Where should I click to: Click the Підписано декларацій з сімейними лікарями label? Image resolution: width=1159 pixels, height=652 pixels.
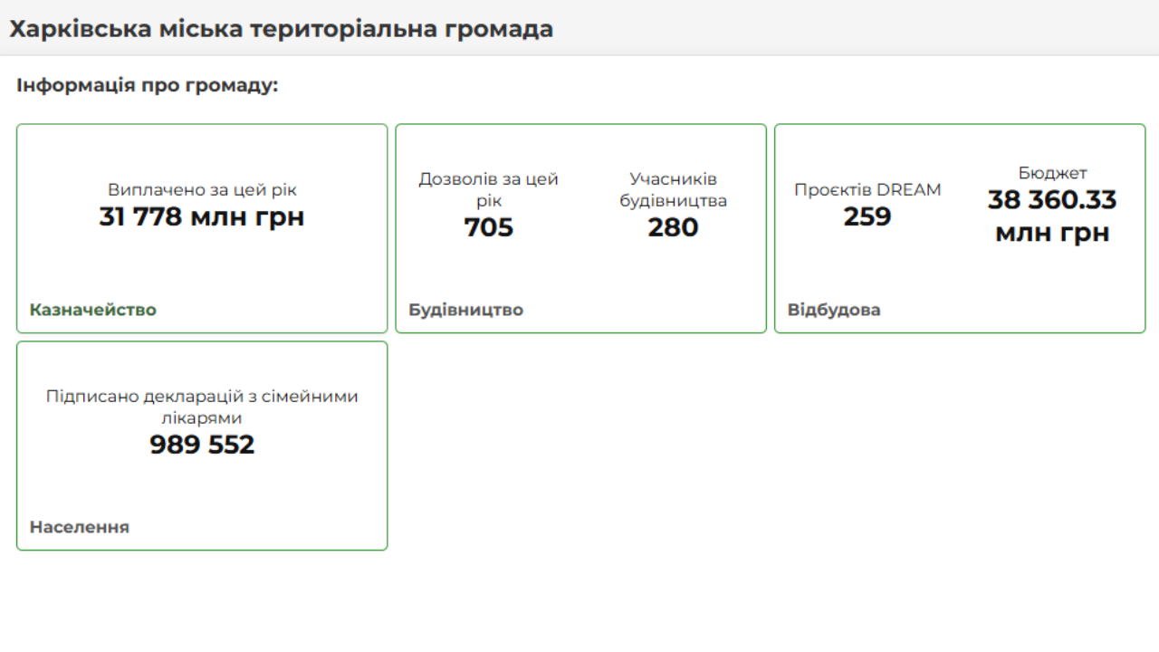202,407
